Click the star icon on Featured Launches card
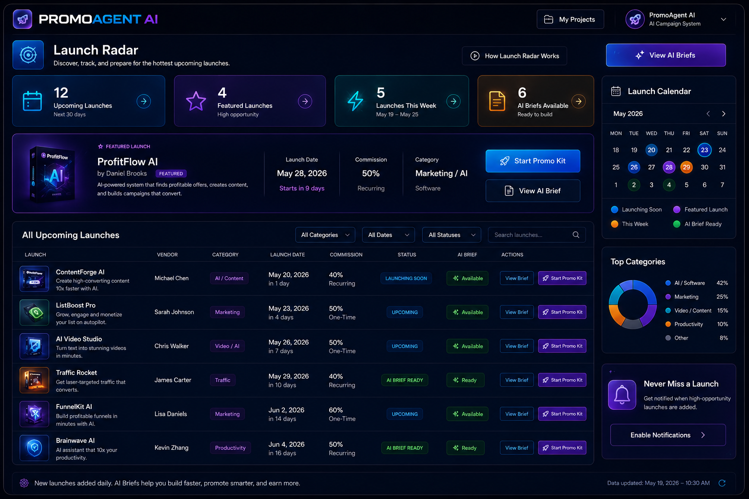This screenshot has width=749, height=499. (x=196, y=101)
